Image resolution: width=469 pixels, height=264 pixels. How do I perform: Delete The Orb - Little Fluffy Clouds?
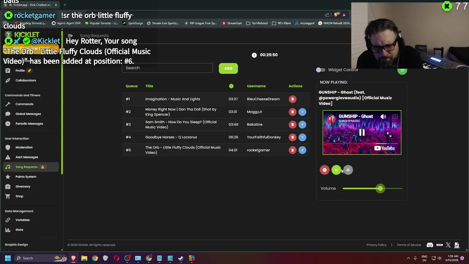(292, 150)
